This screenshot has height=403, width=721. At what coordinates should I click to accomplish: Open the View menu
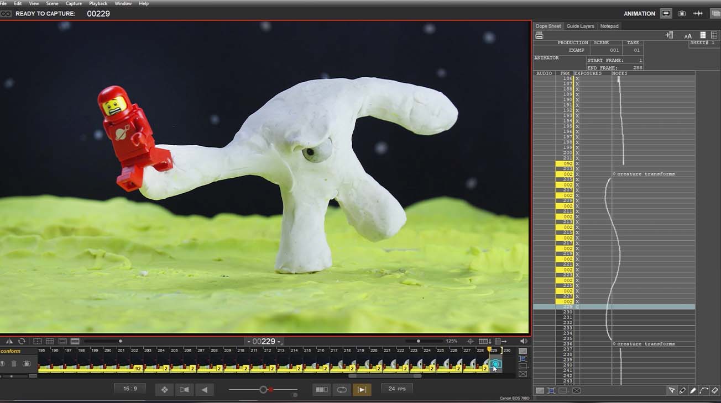click(34, 3)
